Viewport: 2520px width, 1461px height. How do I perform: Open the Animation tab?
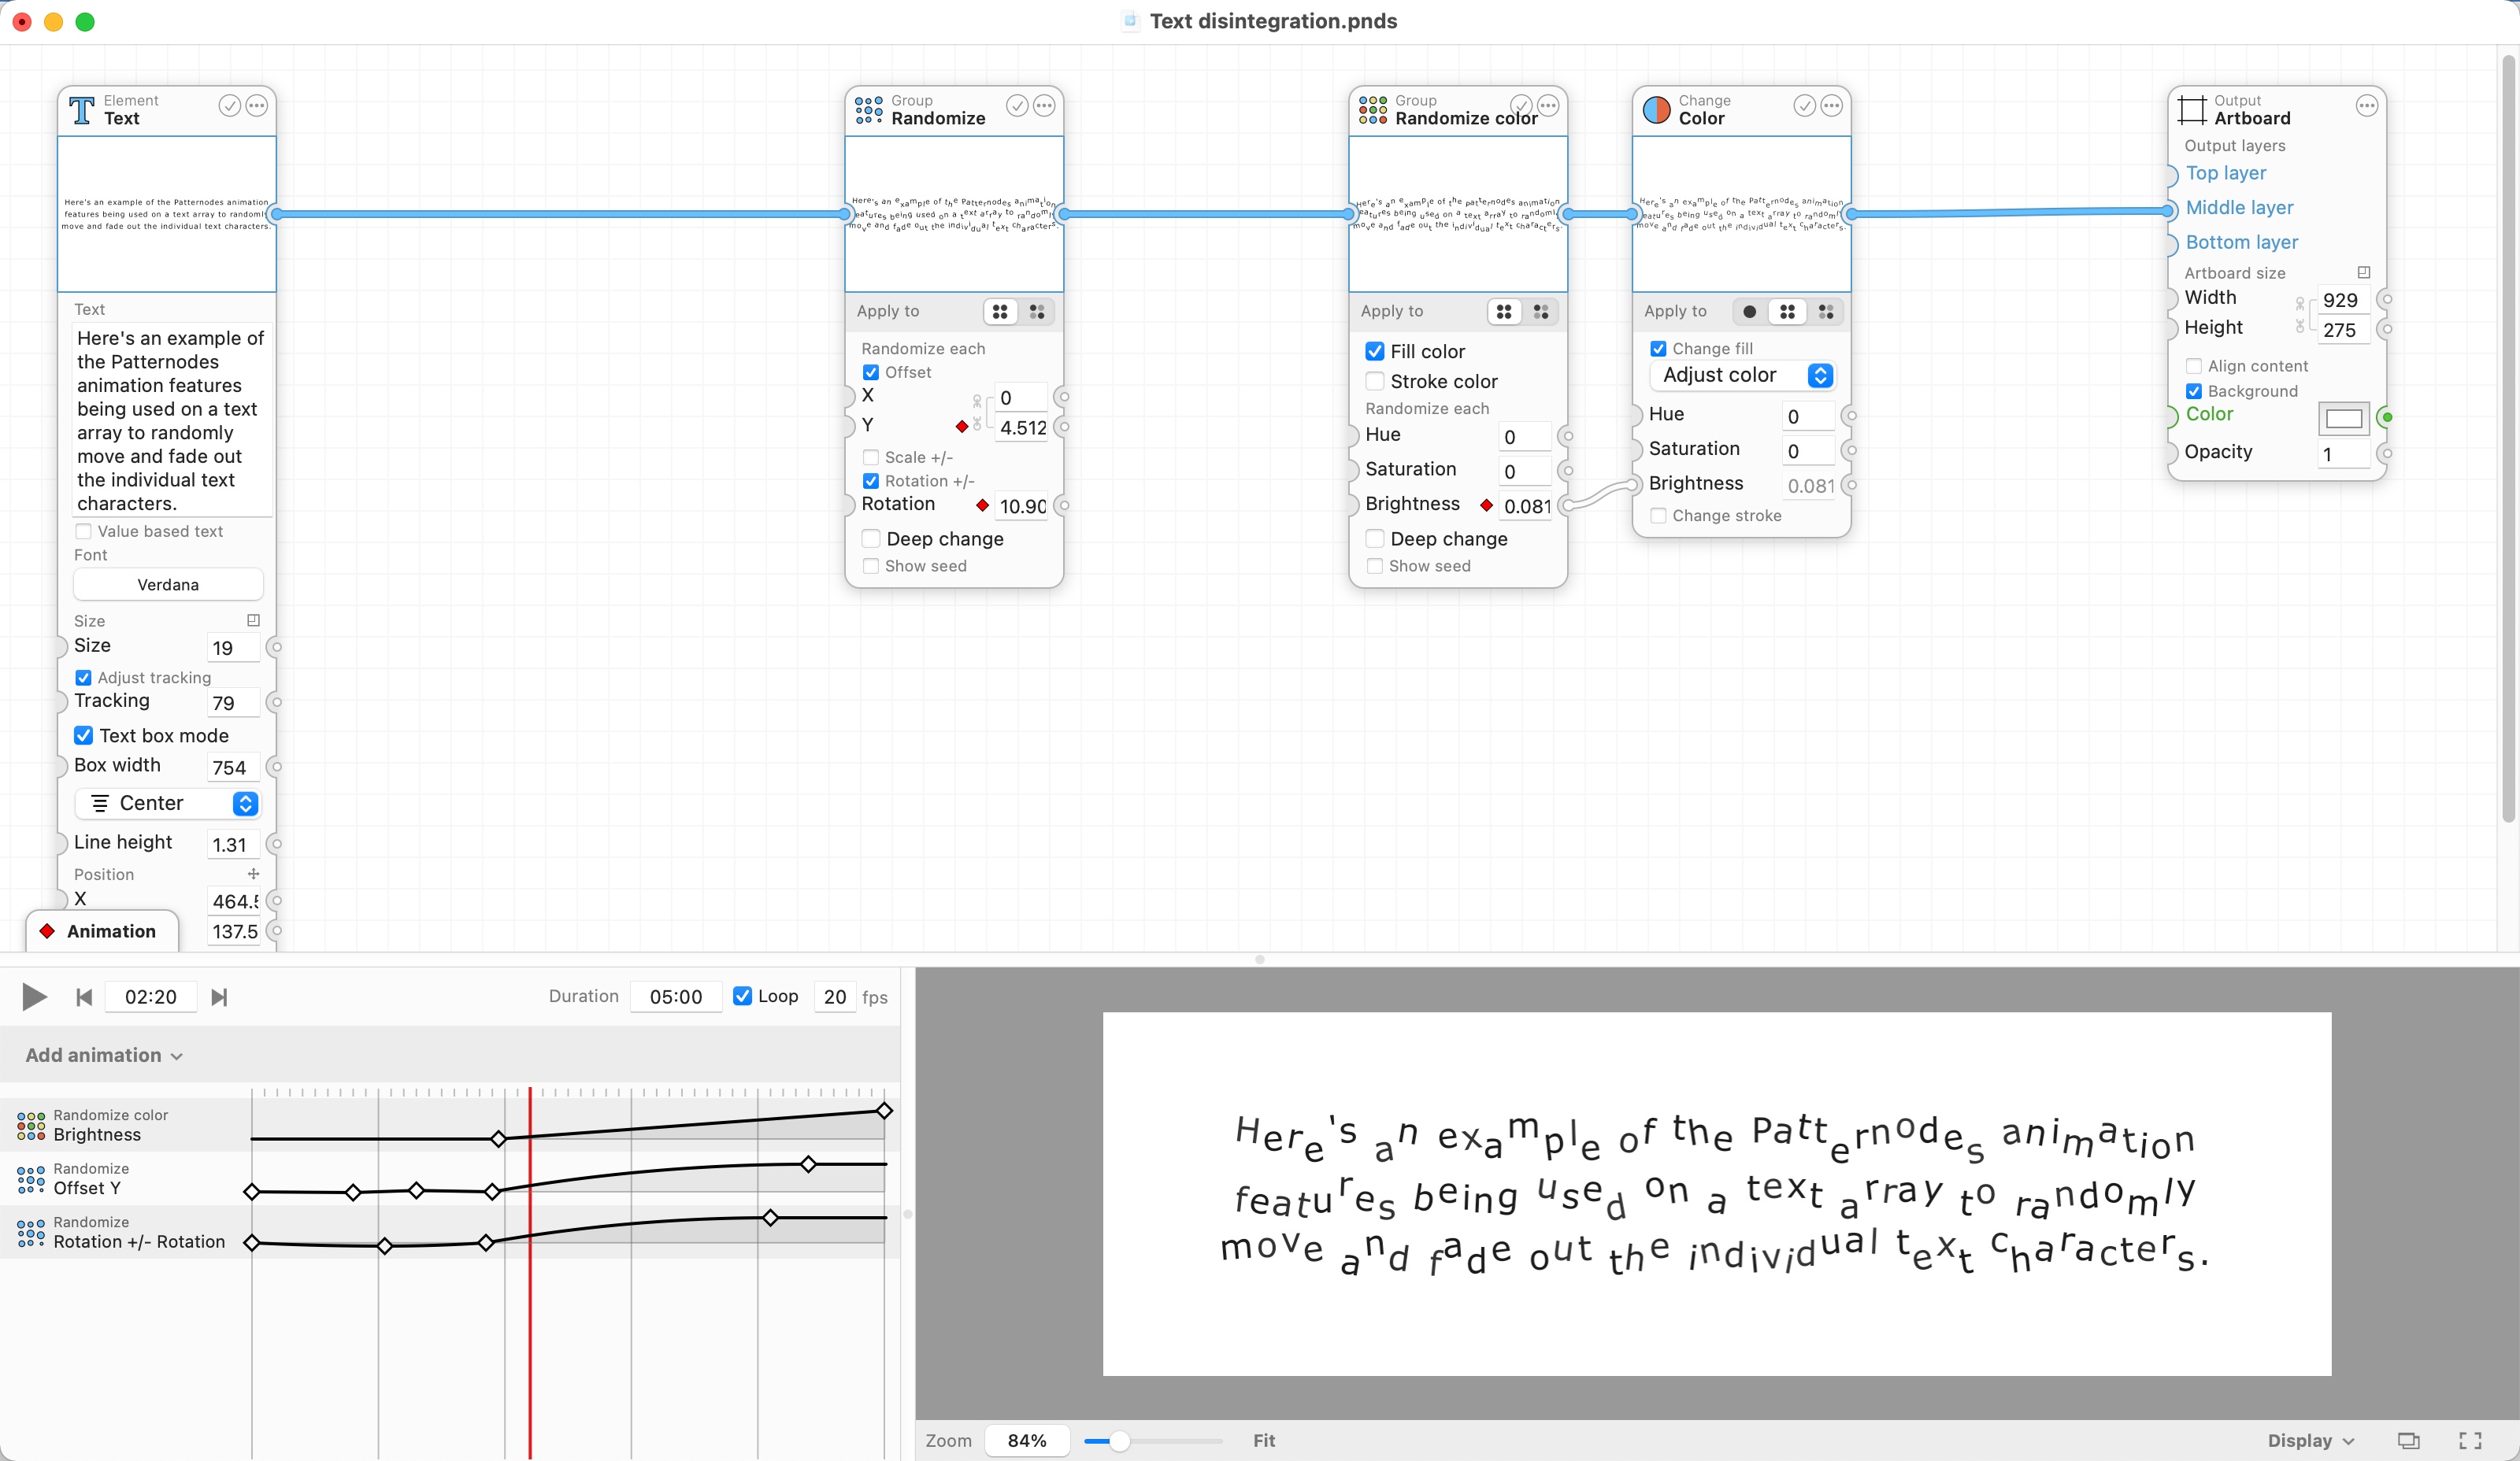(102, 931)
